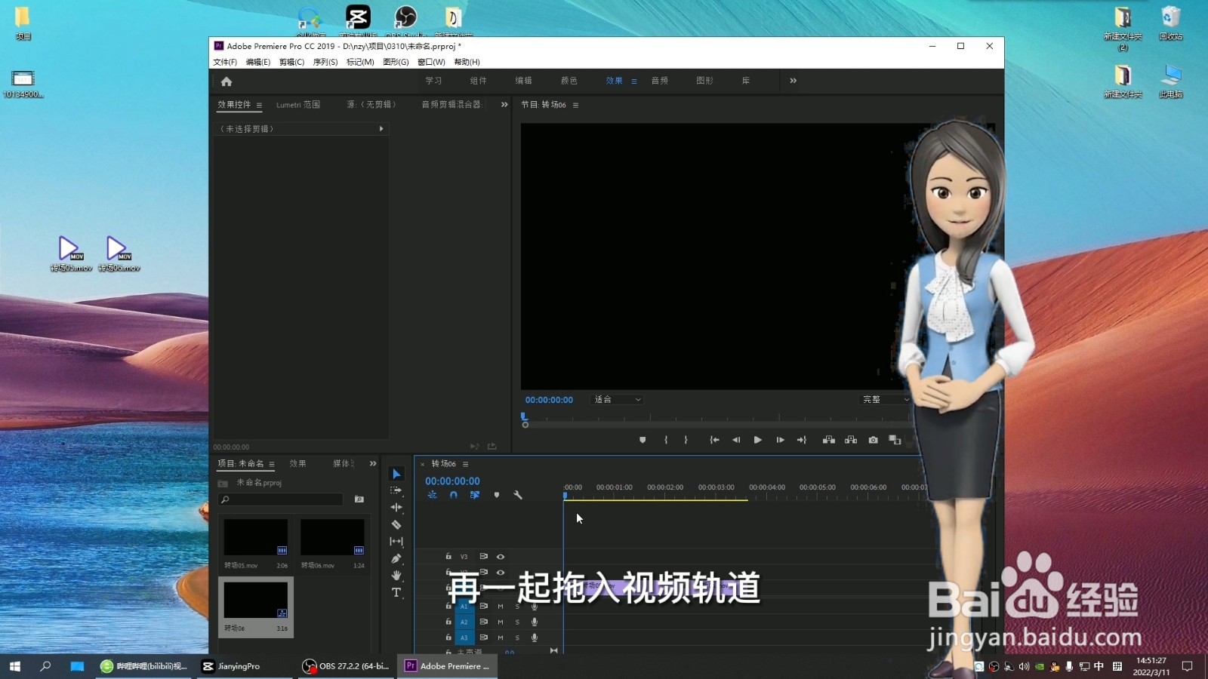Select the Pen tool

(x=396, y=558)
